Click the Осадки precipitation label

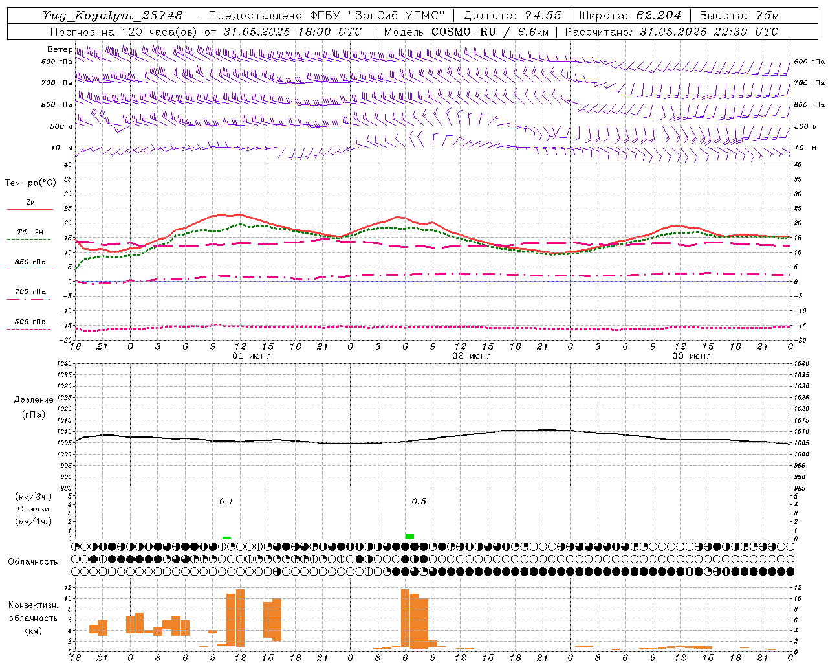pyautogui.click(x=34, y=509)
